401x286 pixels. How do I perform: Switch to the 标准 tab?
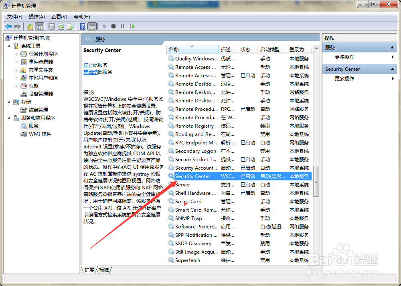104,270
